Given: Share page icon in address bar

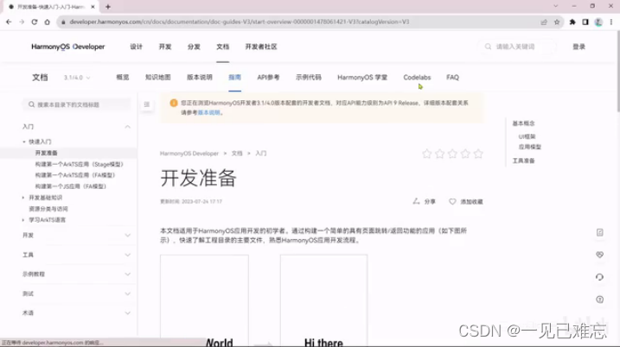Looking at the screenshot, I should pyautogui.click(x=544, y=22).
